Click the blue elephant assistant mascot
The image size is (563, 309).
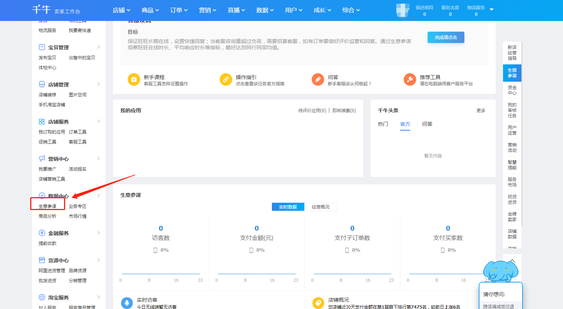pos(500,271)
